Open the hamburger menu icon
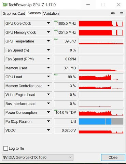This screenshot has width=126, height=164. 122,13
